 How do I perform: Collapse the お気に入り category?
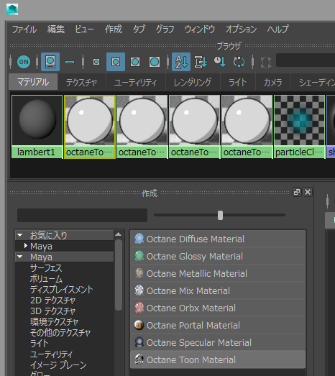pos(20,235)
